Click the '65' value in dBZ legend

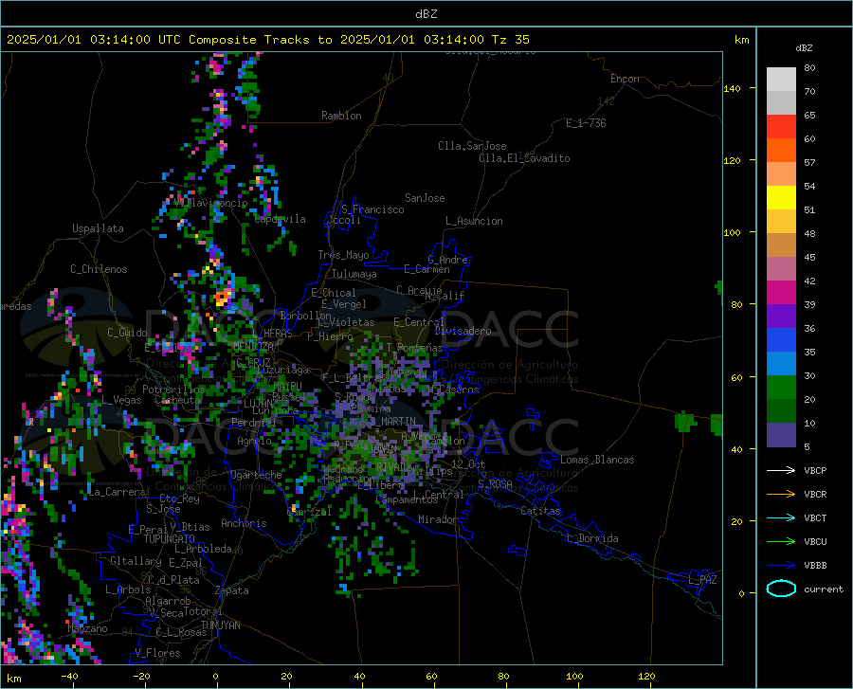[809, 116]
